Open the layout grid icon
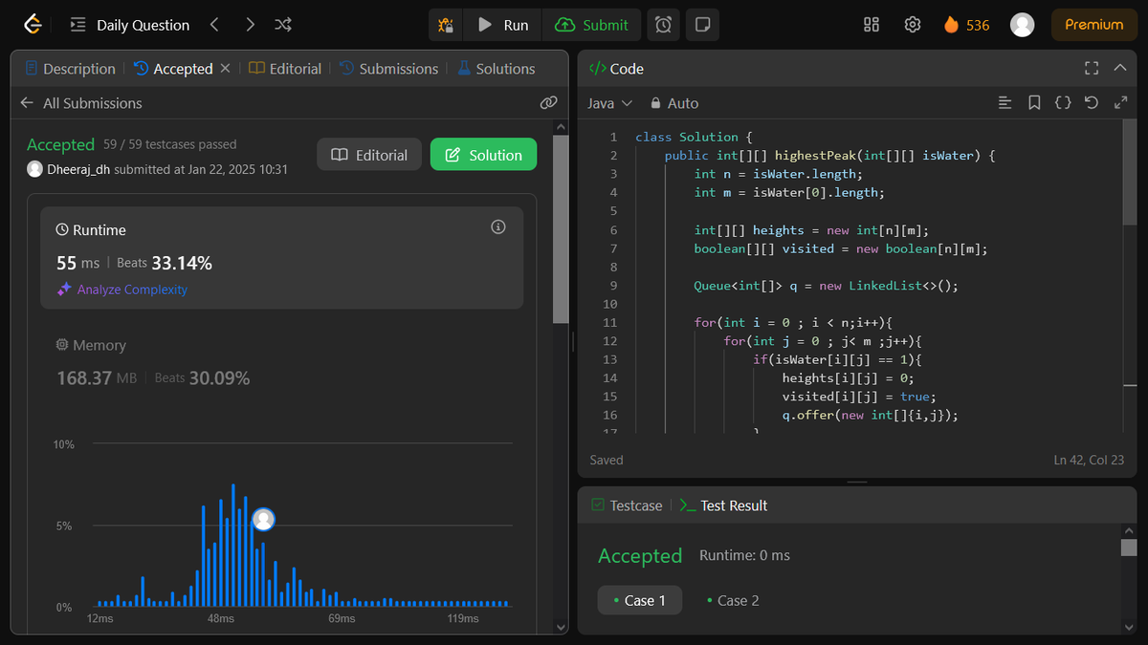This screenshot has width=1148, height=645. 872,25
